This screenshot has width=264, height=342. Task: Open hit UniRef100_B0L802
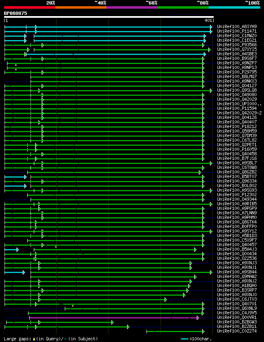point(237,185)
